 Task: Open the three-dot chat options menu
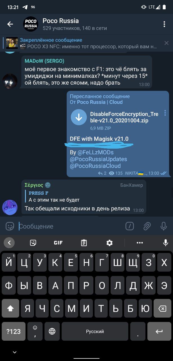point(164,24)
